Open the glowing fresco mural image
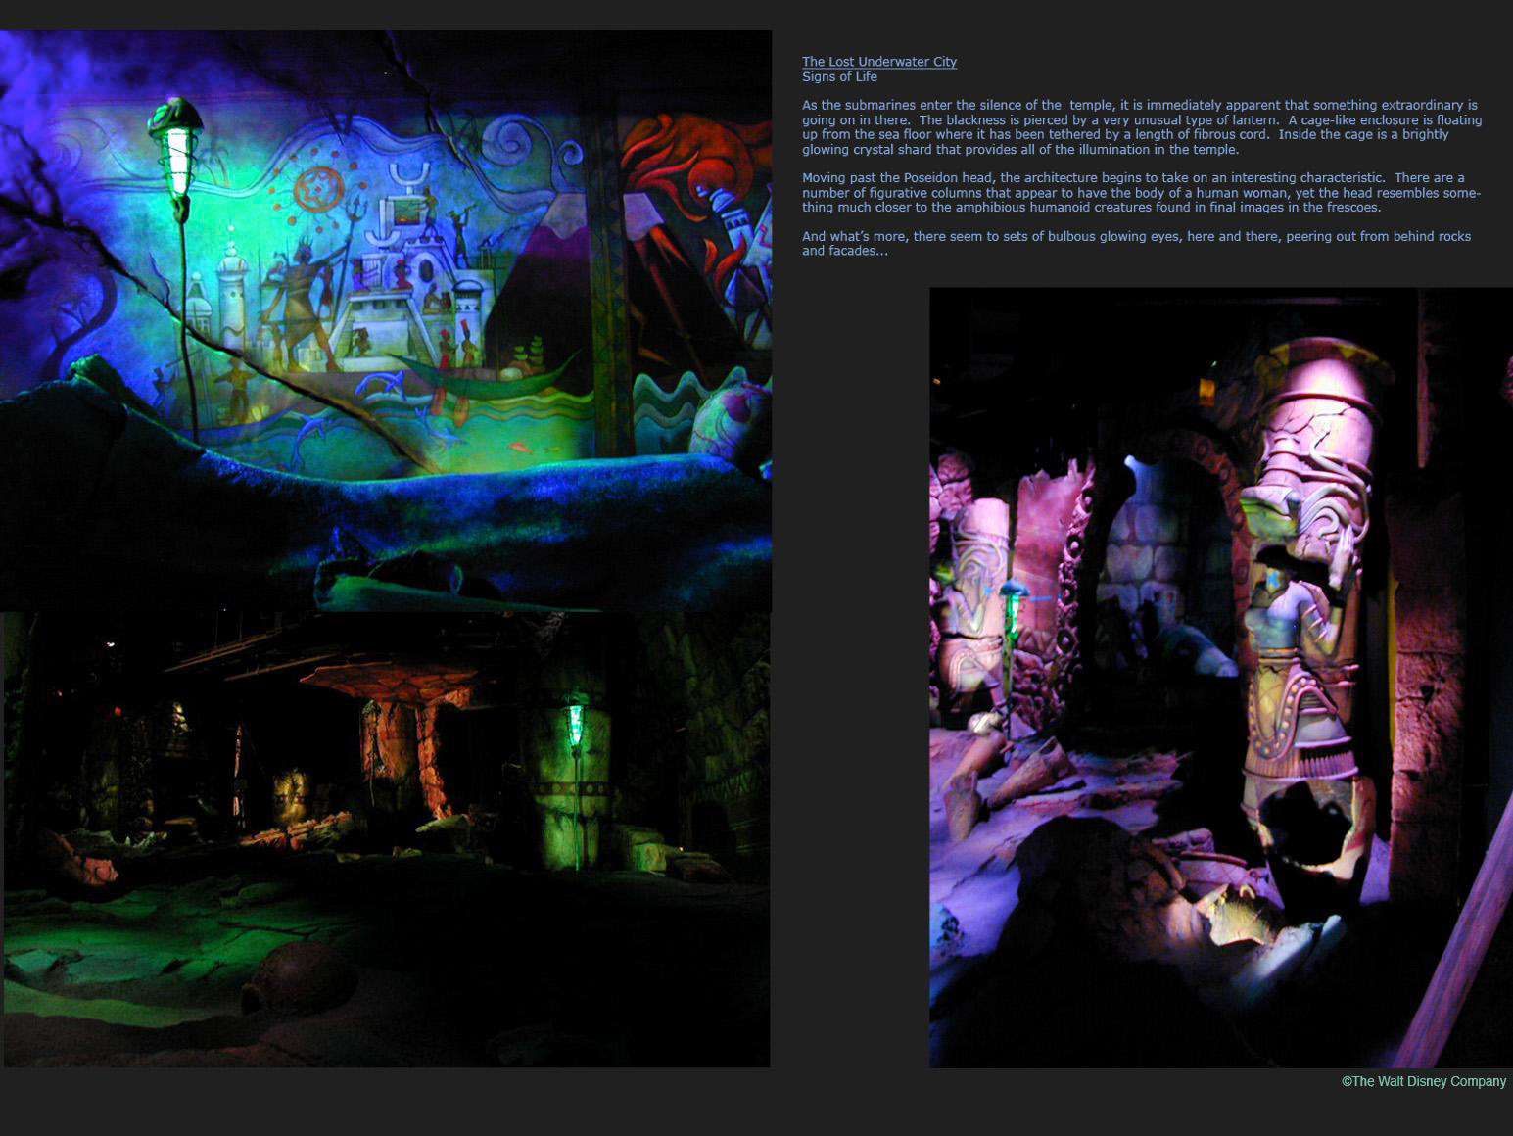 point(386,321)
